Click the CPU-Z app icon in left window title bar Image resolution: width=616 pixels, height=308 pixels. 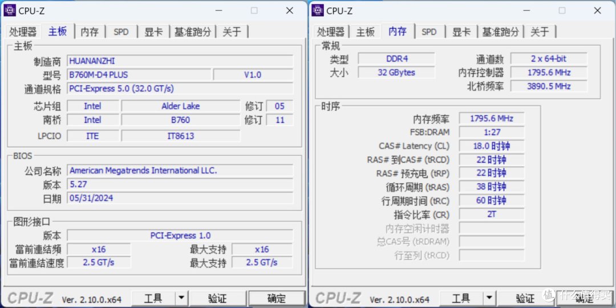pos(10,11)
